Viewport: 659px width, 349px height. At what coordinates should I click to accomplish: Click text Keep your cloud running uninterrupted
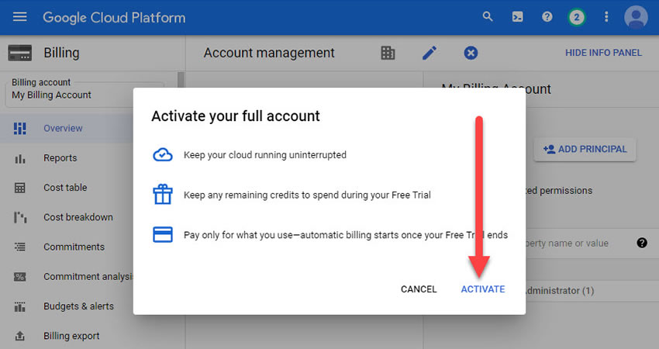click(x=265, y=155)
